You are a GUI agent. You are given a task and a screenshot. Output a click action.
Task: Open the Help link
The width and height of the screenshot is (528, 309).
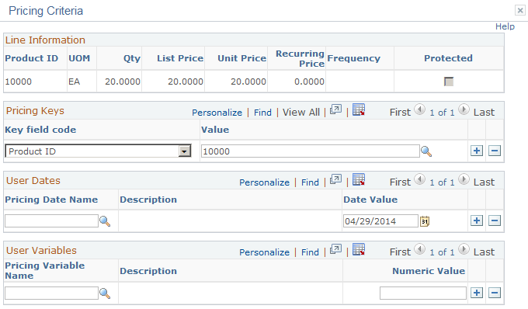[x=505, y=26]
